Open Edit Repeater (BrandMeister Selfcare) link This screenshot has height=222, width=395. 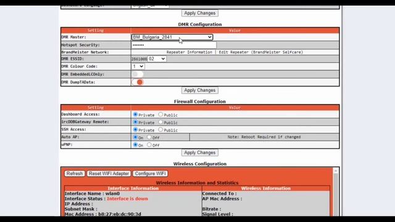click(x=260, y=52)
